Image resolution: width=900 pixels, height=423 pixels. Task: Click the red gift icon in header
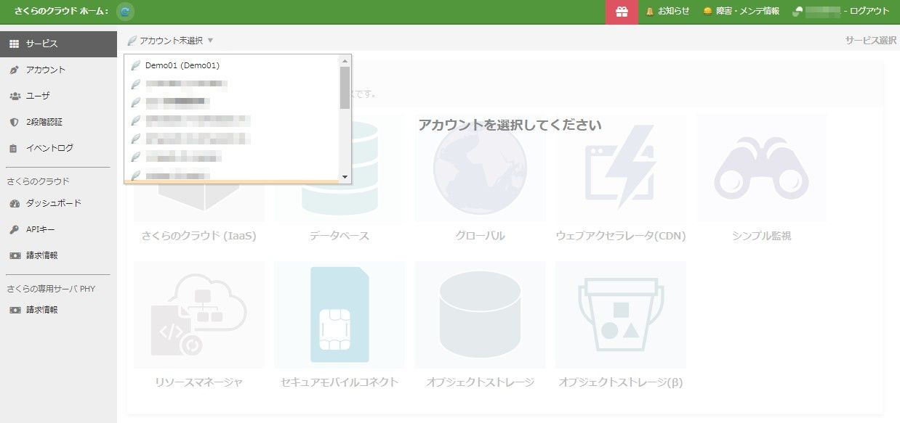tap(623, 11)
